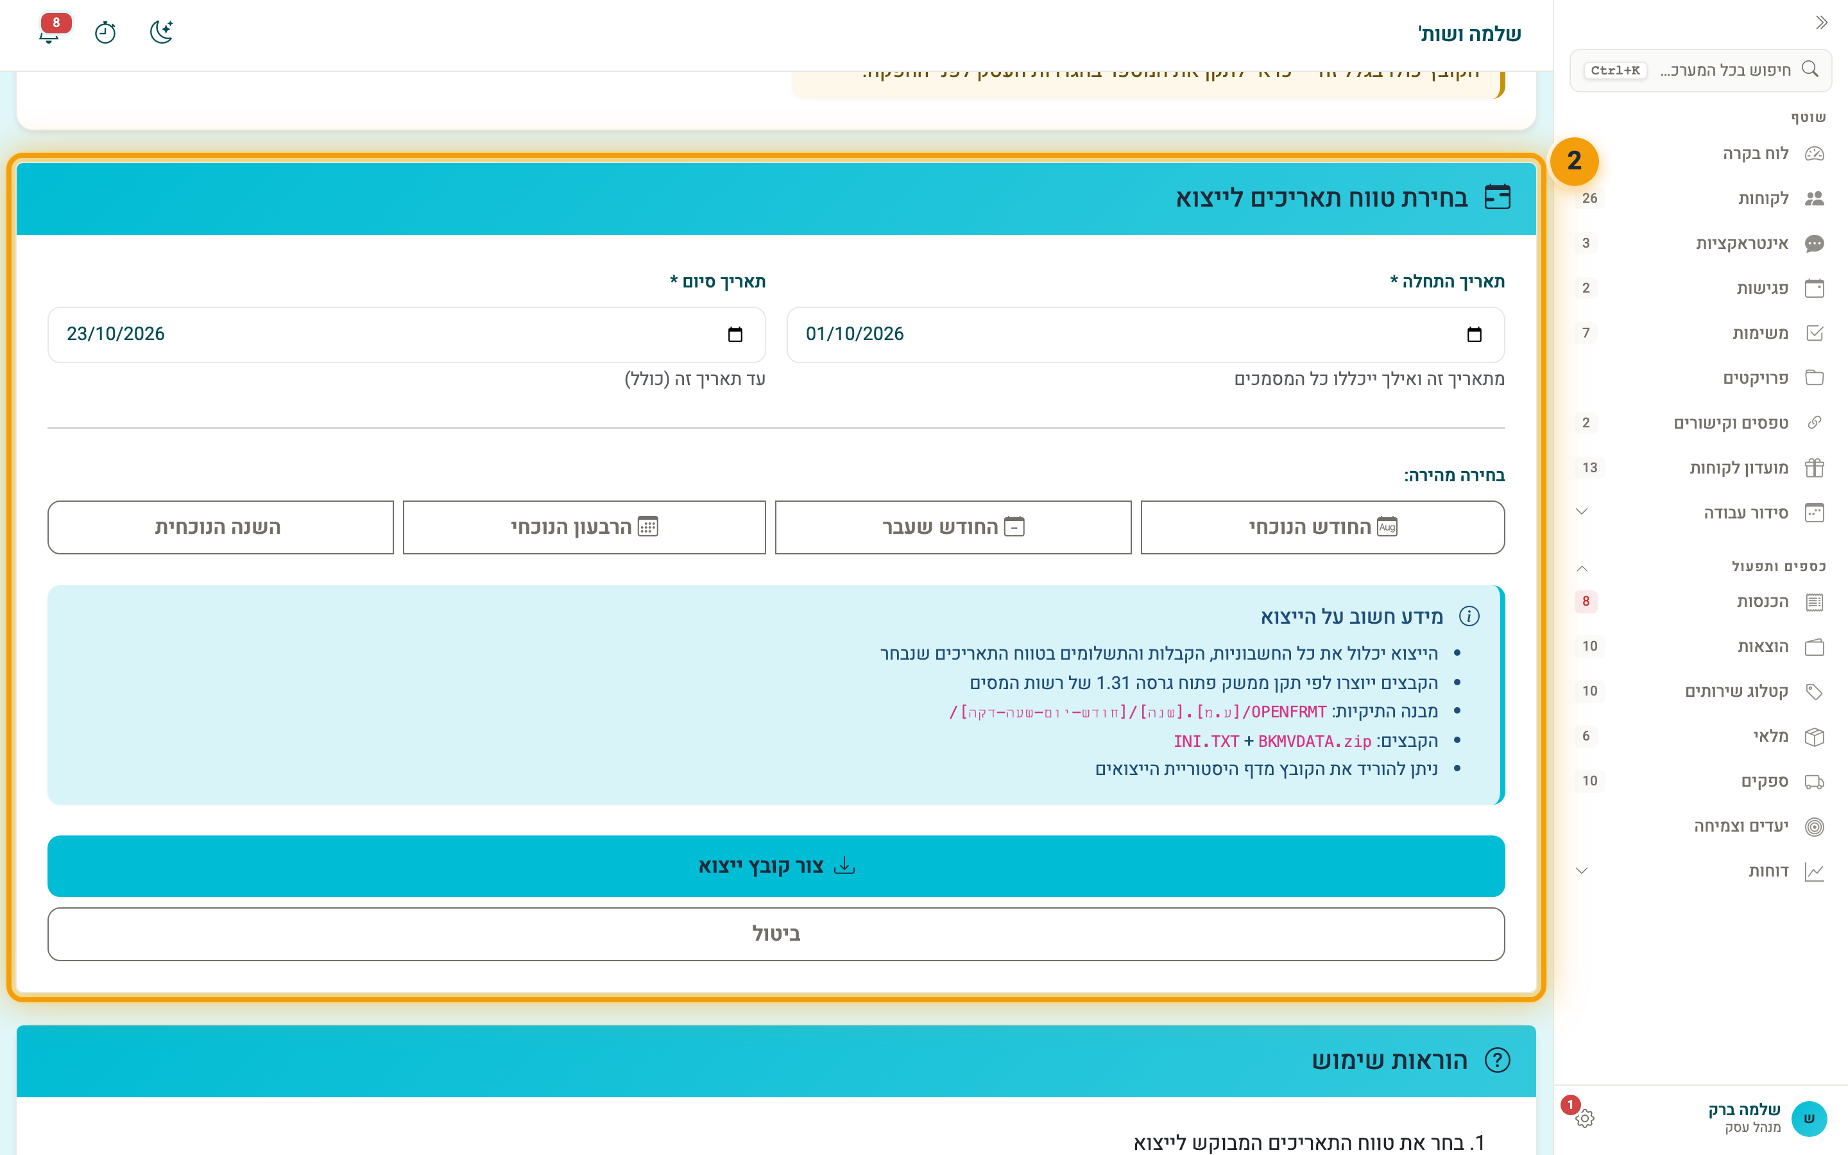Click the user avatar for שלמה ברק
1848x1155 pixels.
coord(1809,1118)
